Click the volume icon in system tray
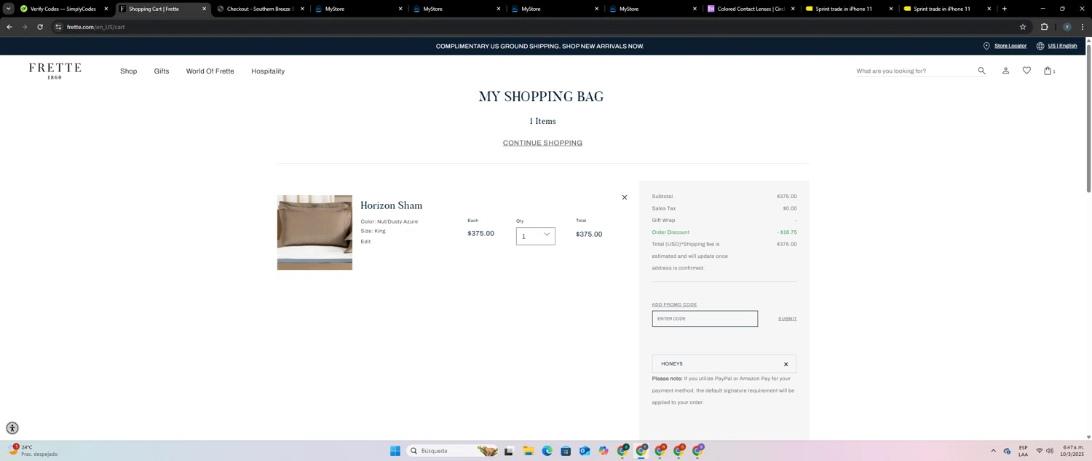 (x=1049, y=451)
